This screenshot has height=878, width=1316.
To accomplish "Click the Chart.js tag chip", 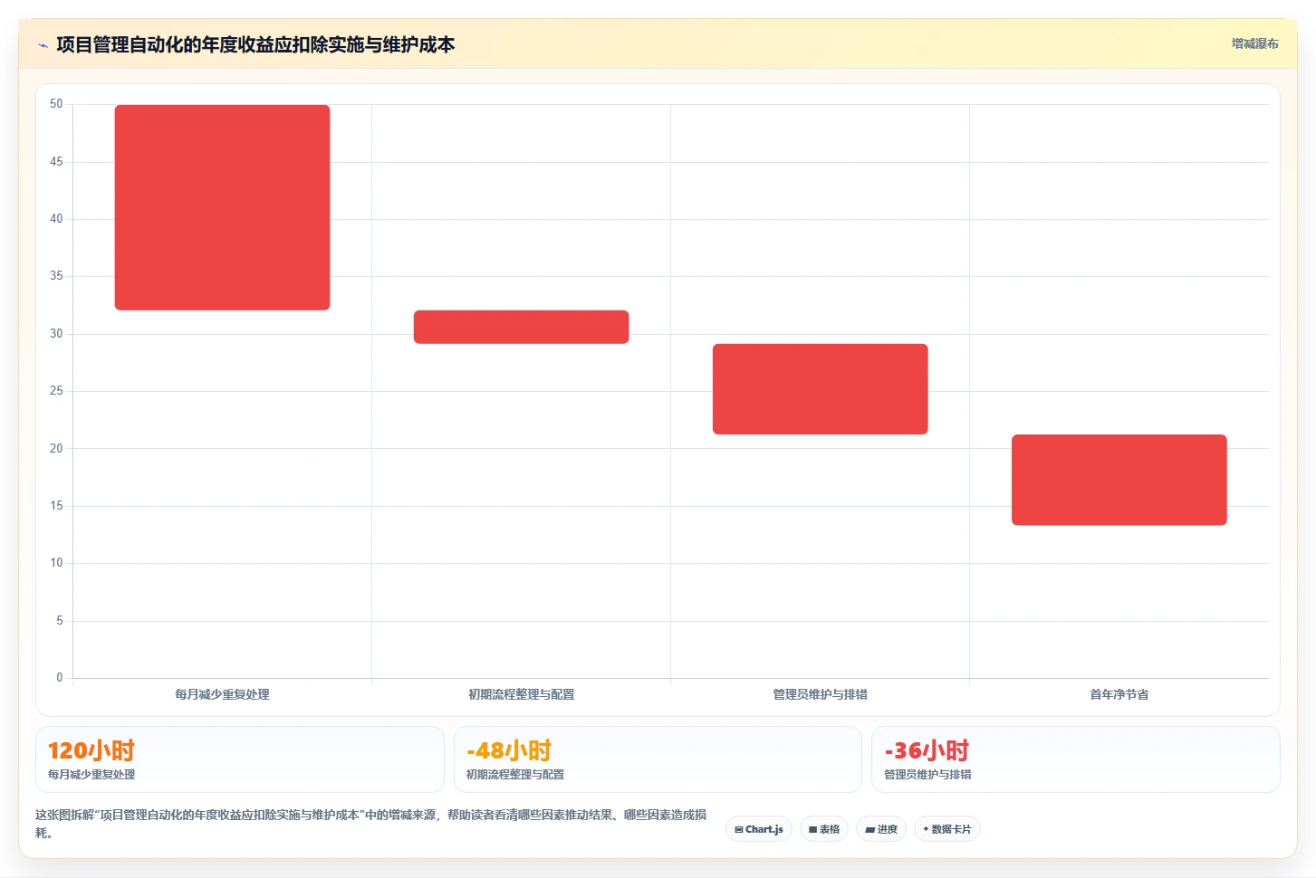I will coord(759,829).
